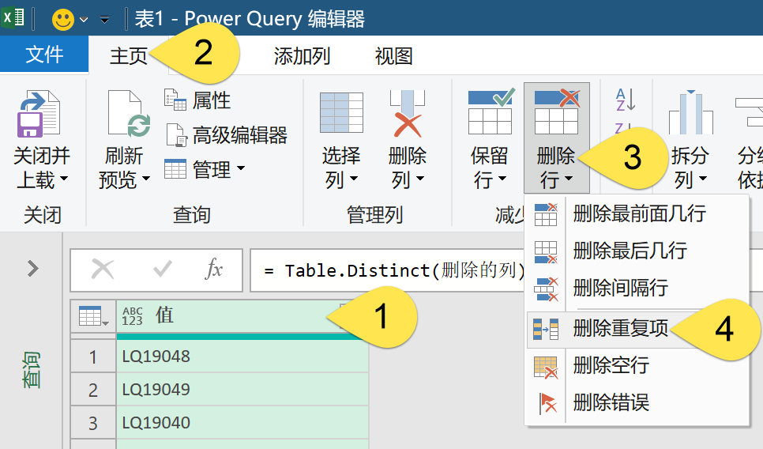Image resolution: width=763 pixels, height=449 pixels.
Task: Click the 管理 table icon
Action: tap(175, 169)
